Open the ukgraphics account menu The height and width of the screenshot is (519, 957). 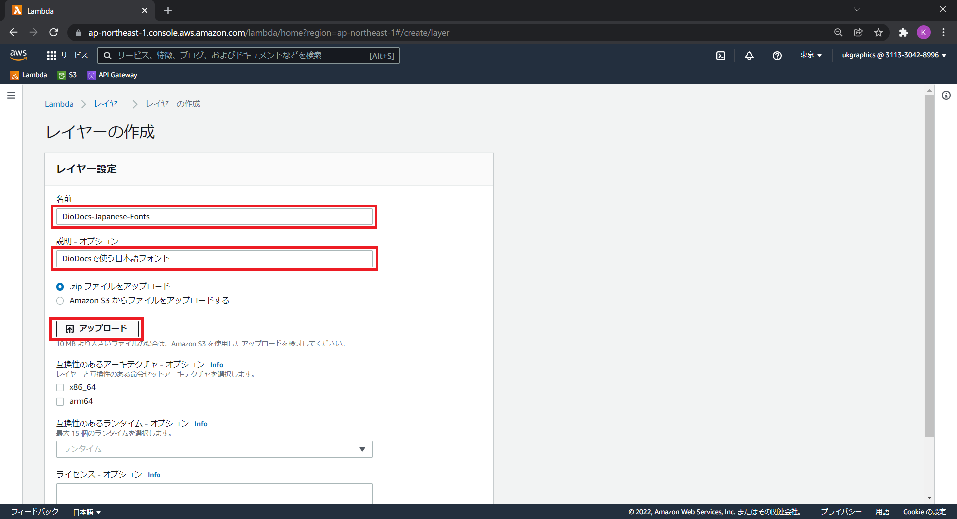pyautogui.click(x=894, y=55)
